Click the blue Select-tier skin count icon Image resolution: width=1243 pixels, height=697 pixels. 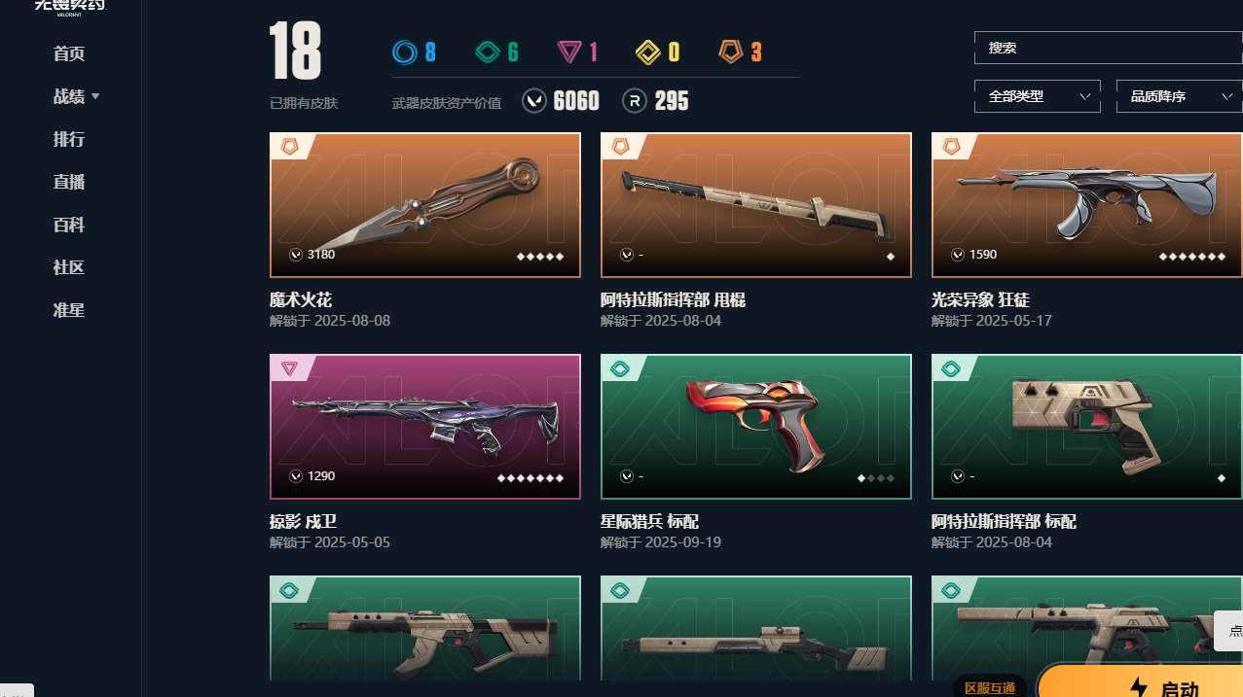(403, 52)
